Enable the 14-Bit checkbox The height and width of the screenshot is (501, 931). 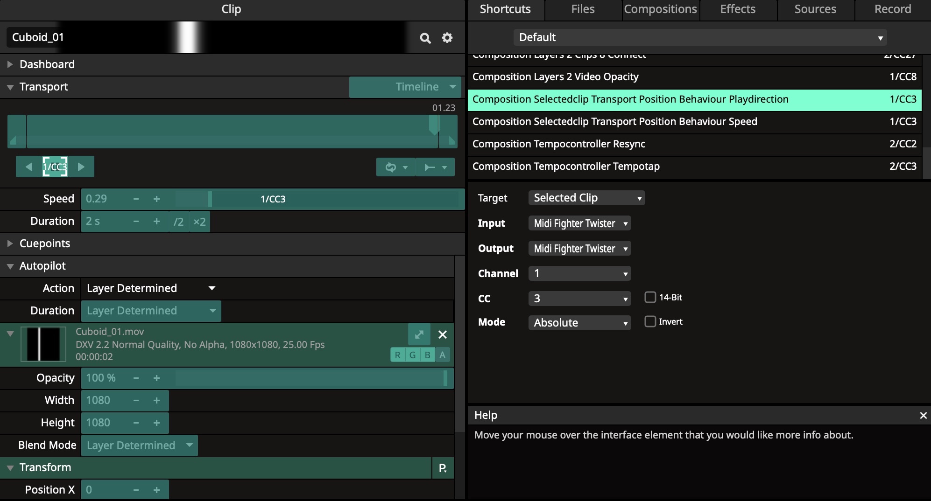click(650, 297)
